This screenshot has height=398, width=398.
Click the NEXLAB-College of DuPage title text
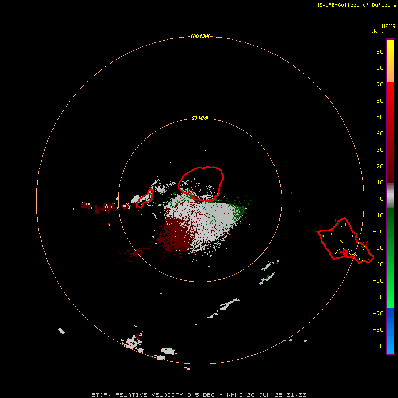point(353,5)
